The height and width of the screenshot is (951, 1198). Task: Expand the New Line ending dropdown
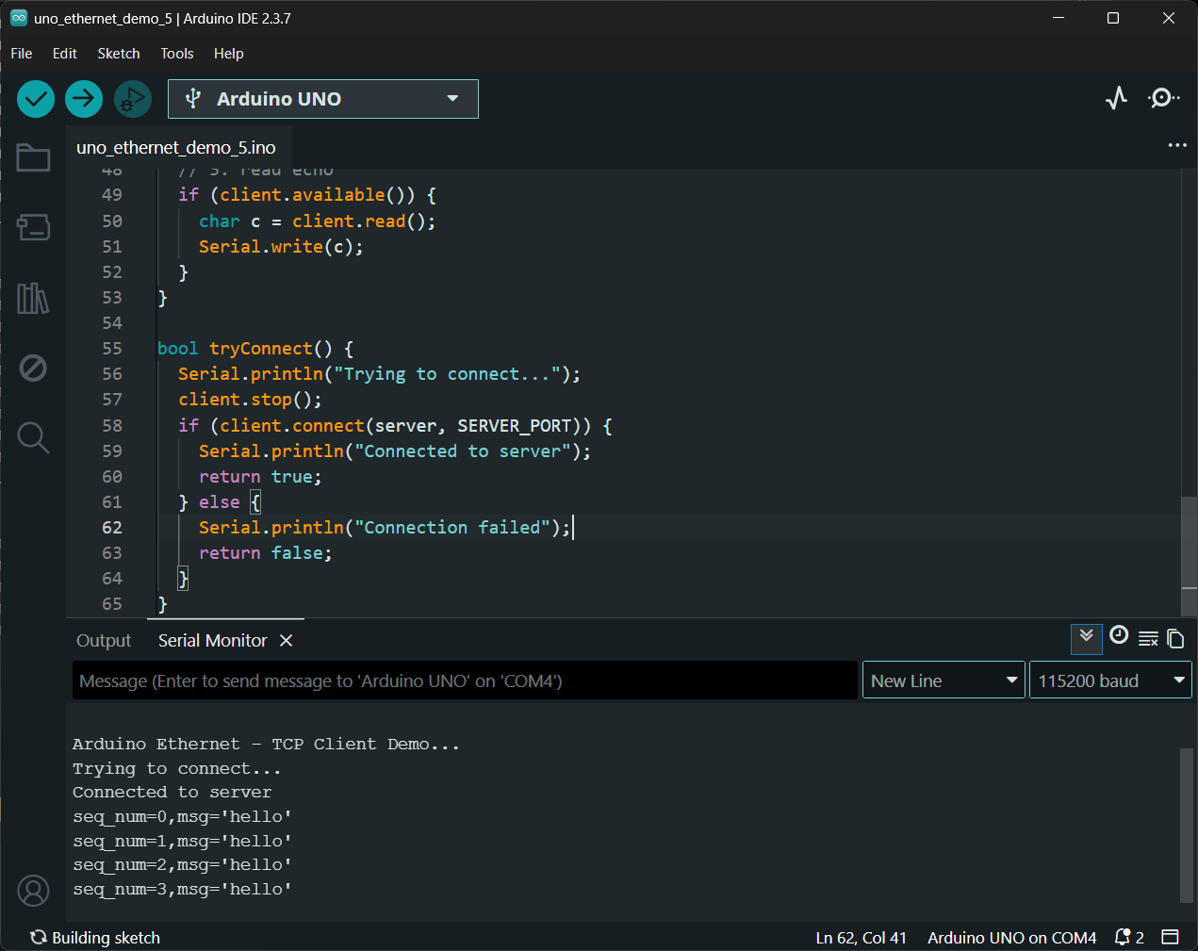tap(943, 680)
